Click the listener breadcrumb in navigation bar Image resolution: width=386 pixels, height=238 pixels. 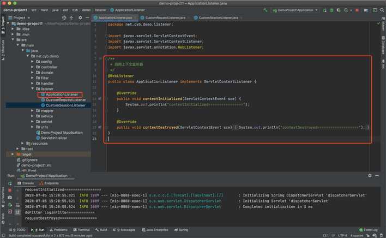click(100, 10)
